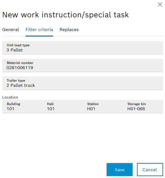Click the Location section heading
Viewport: 165px width, 178px height.
[x=10, y=97]
